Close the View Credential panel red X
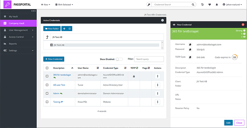 [x=243, y=25]
